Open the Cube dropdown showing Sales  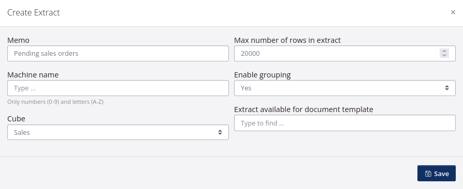[x=118, y=132]
